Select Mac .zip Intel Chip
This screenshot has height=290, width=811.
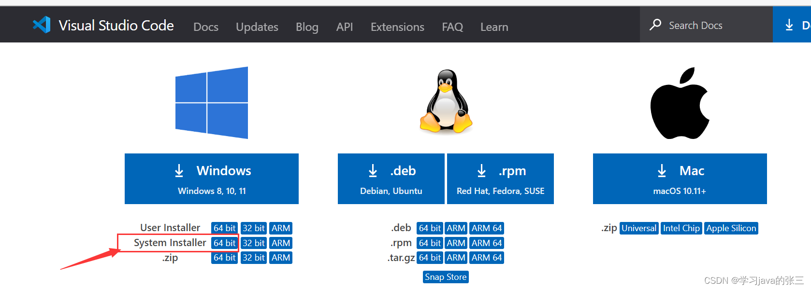pos(681,228)
